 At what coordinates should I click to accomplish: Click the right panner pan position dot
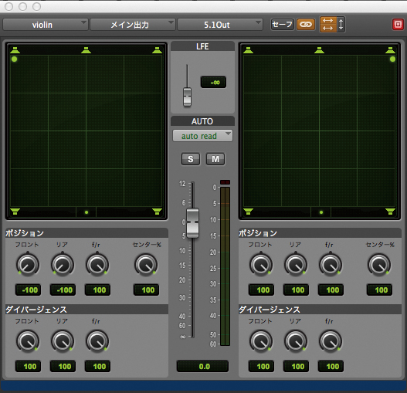click(392, 59)
